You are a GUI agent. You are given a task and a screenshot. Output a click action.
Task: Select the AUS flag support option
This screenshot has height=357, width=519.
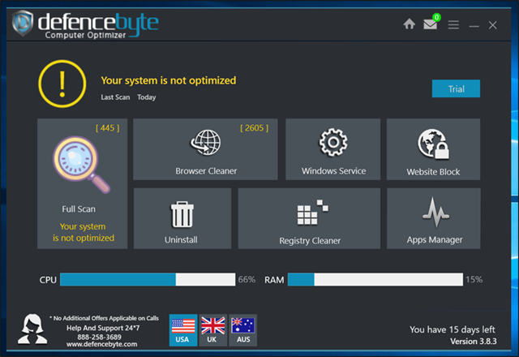pyautogui.click(x=243, y=330)
